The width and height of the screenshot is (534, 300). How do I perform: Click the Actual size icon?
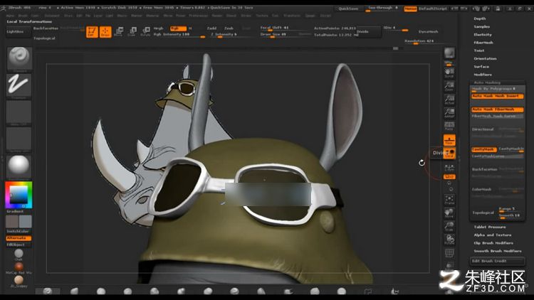(449, 100)
